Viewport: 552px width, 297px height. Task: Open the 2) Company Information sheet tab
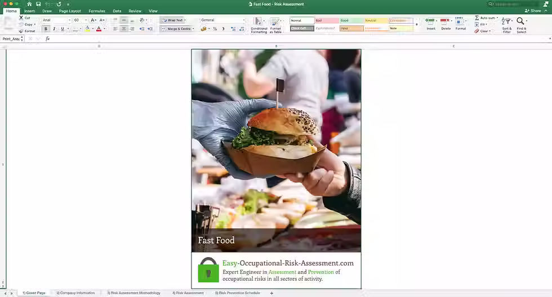[x=75, y=293]
